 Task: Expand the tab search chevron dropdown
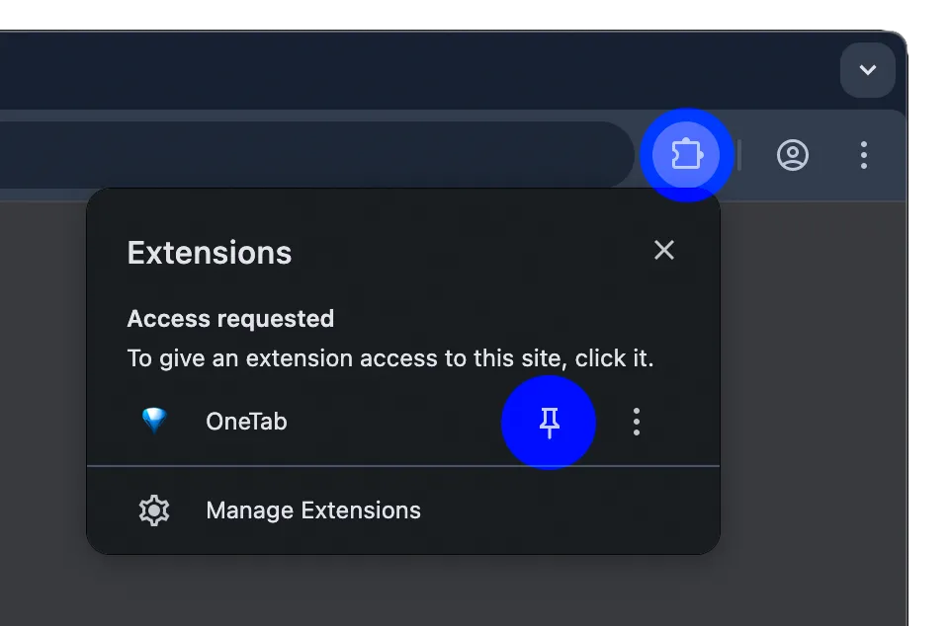pos(867,70)
